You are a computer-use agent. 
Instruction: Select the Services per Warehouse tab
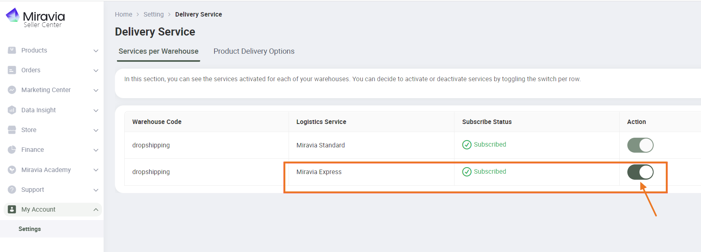(x=158, y=51)
